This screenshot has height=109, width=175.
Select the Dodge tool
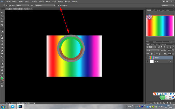[2, 54]
